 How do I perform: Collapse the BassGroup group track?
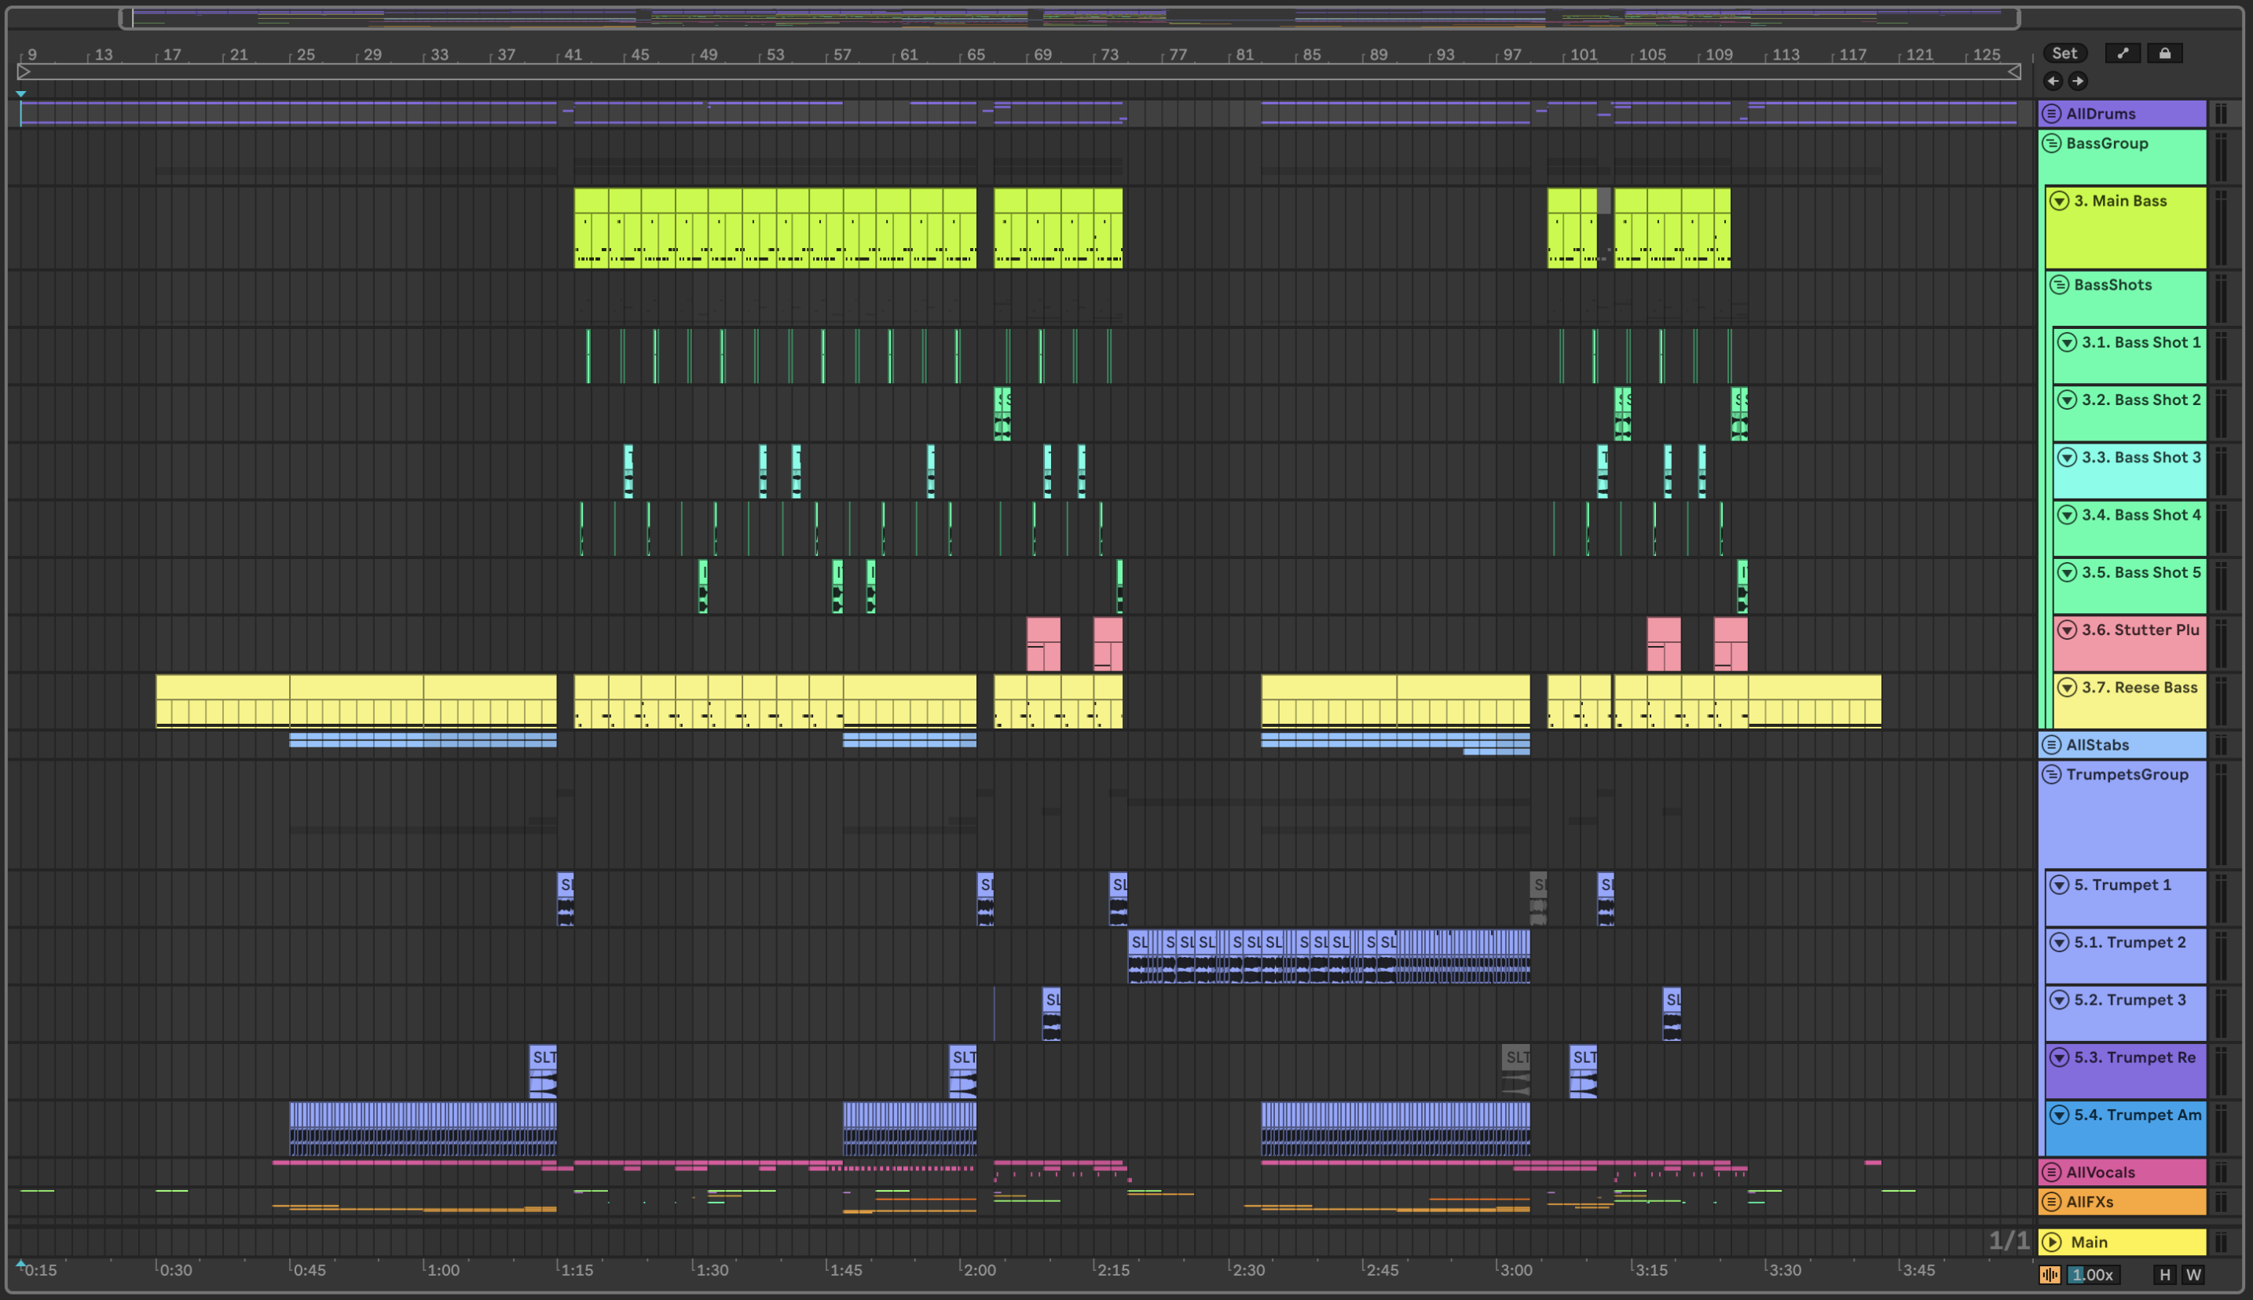(x=2052, y=143)
